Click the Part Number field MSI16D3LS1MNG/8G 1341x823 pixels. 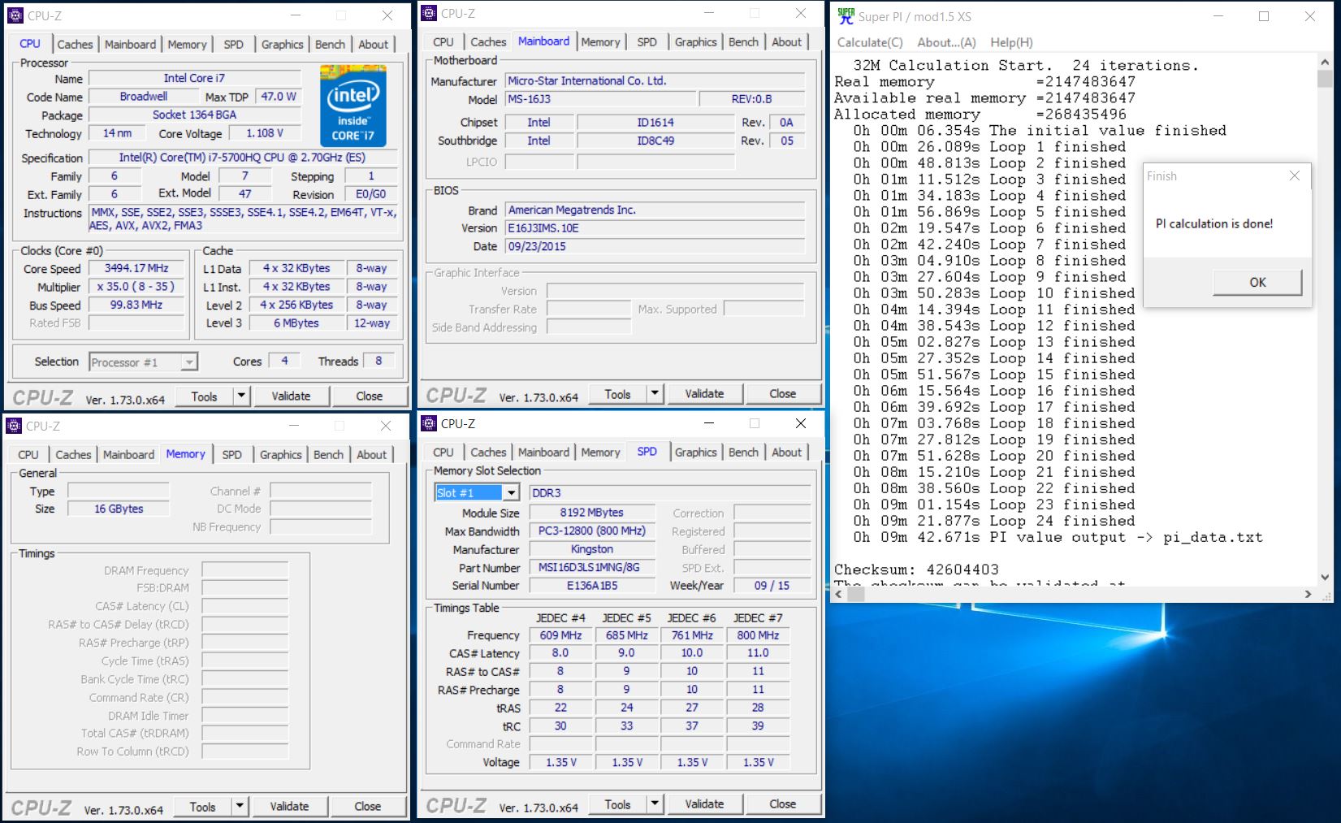pyautogui.click(x=592, y=568)
